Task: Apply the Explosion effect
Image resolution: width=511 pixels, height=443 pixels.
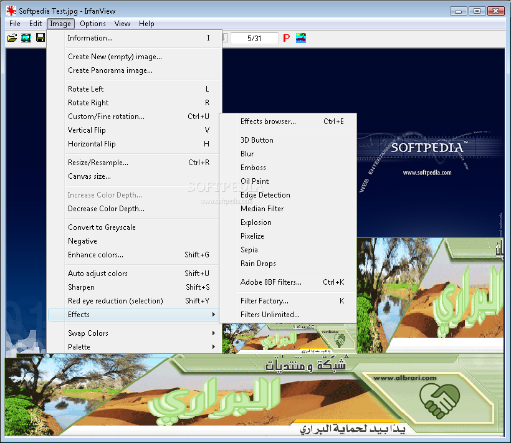Action: [288, 222]
